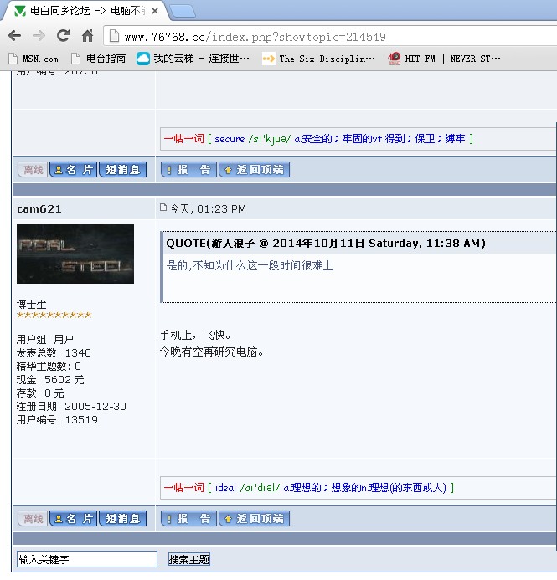This screenshot has height=580, width=557.
Task: Click the browser Forward arrow
Action: (39, 36)
